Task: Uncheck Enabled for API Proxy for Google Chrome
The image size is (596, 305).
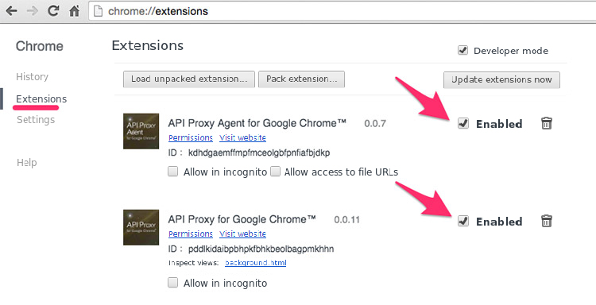Action: [x=463, y=221]
